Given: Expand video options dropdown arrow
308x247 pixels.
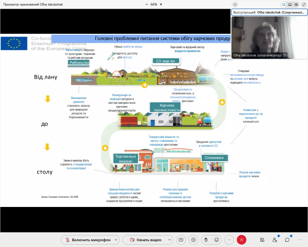Looking at the screenshot, I should 170,239.
